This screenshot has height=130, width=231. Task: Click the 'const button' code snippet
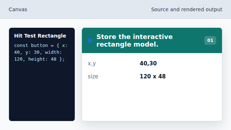pos(41,52)
